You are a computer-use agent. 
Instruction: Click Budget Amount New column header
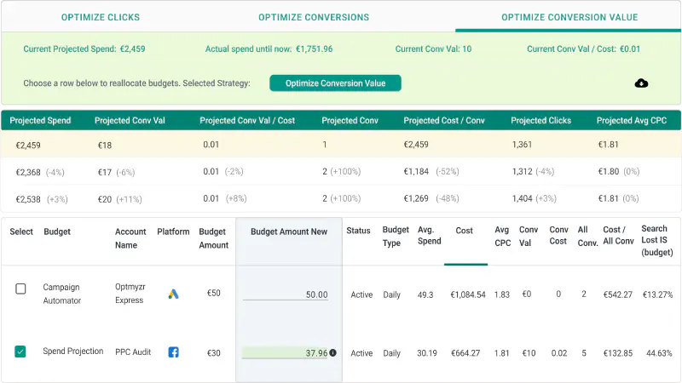point(289,232)
